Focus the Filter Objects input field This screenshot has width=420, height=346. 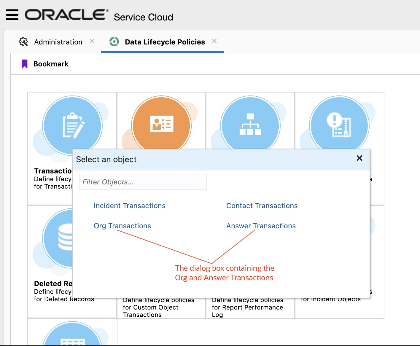coord(143,182)
